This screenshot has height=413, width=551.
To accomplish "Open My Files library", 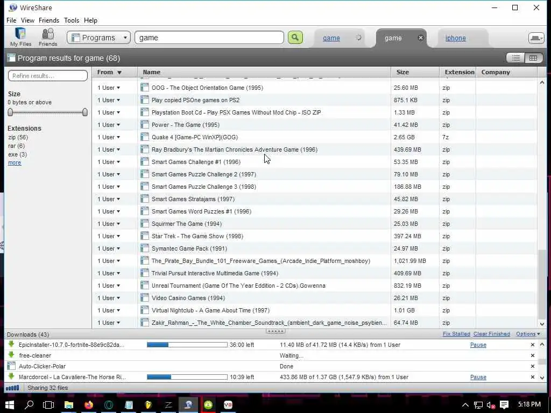I will click(20, 37).
